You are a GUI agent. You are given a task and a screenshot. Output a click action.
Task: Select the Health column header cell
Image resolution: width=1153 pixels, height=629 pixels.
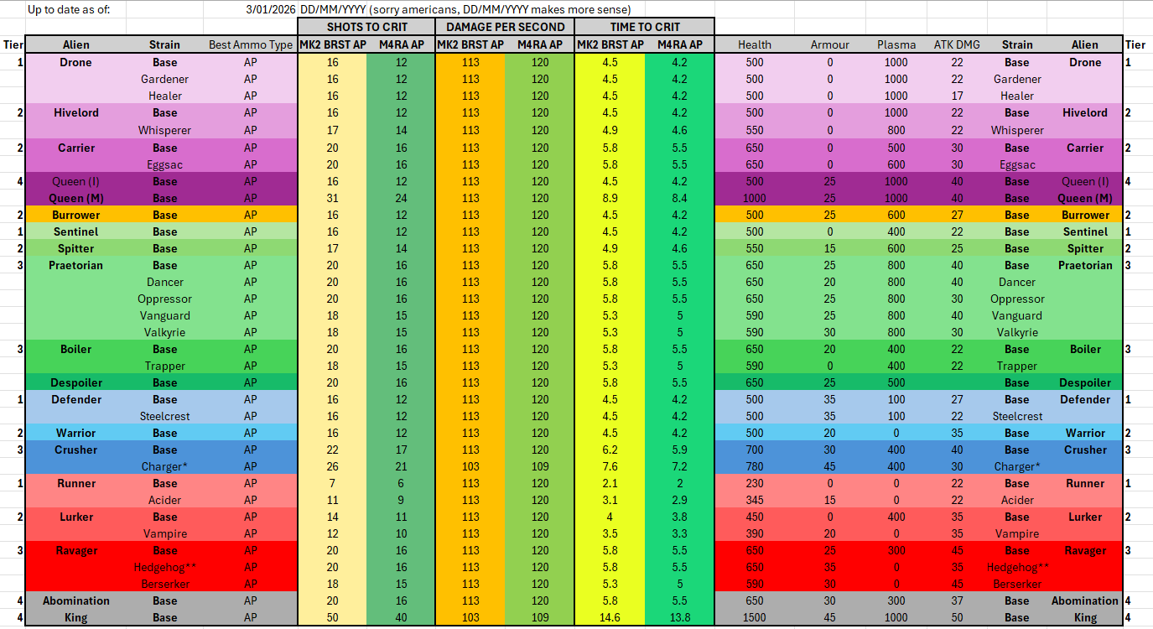tap(754, 44)
